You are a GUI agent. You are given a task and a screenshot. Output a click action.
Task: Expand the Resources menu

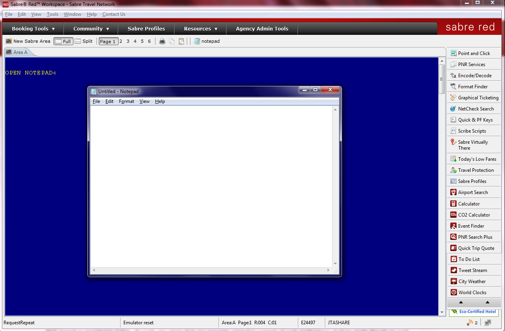pos(200,29)
